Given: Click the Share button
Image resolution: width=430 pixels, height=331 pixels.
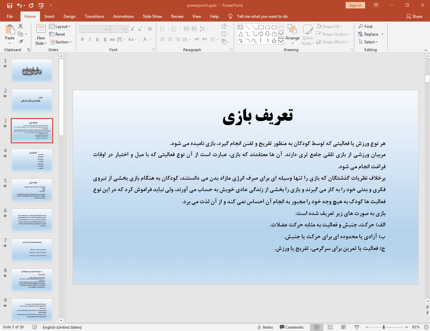Looking at the screenshot, I should coord(414,16).
